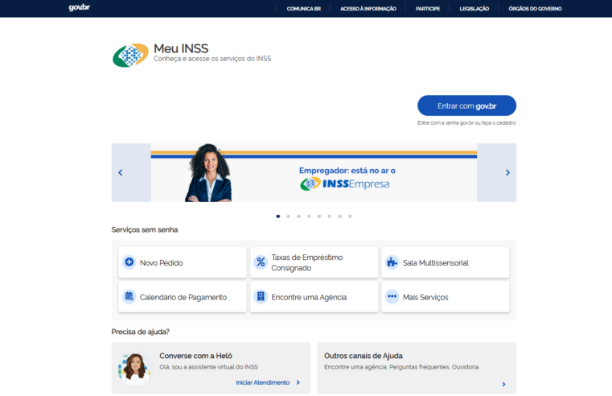Screen dimensions: 612x396
Task: Click the INSS Empresa banner image
Action: point(314,172)
